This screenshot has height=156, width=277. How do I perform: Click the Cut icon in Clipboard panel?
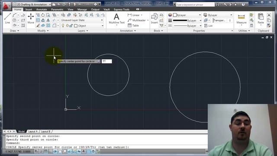click(x=269, y=15)
